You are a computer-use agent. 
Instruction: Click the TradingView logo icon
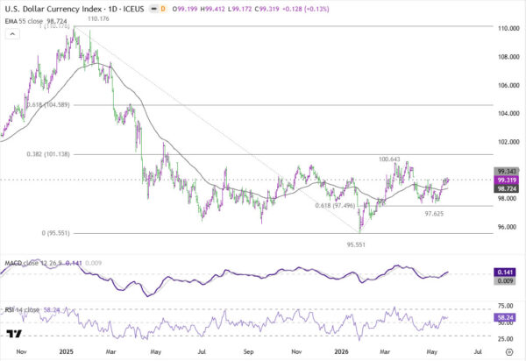coord(14,334)
